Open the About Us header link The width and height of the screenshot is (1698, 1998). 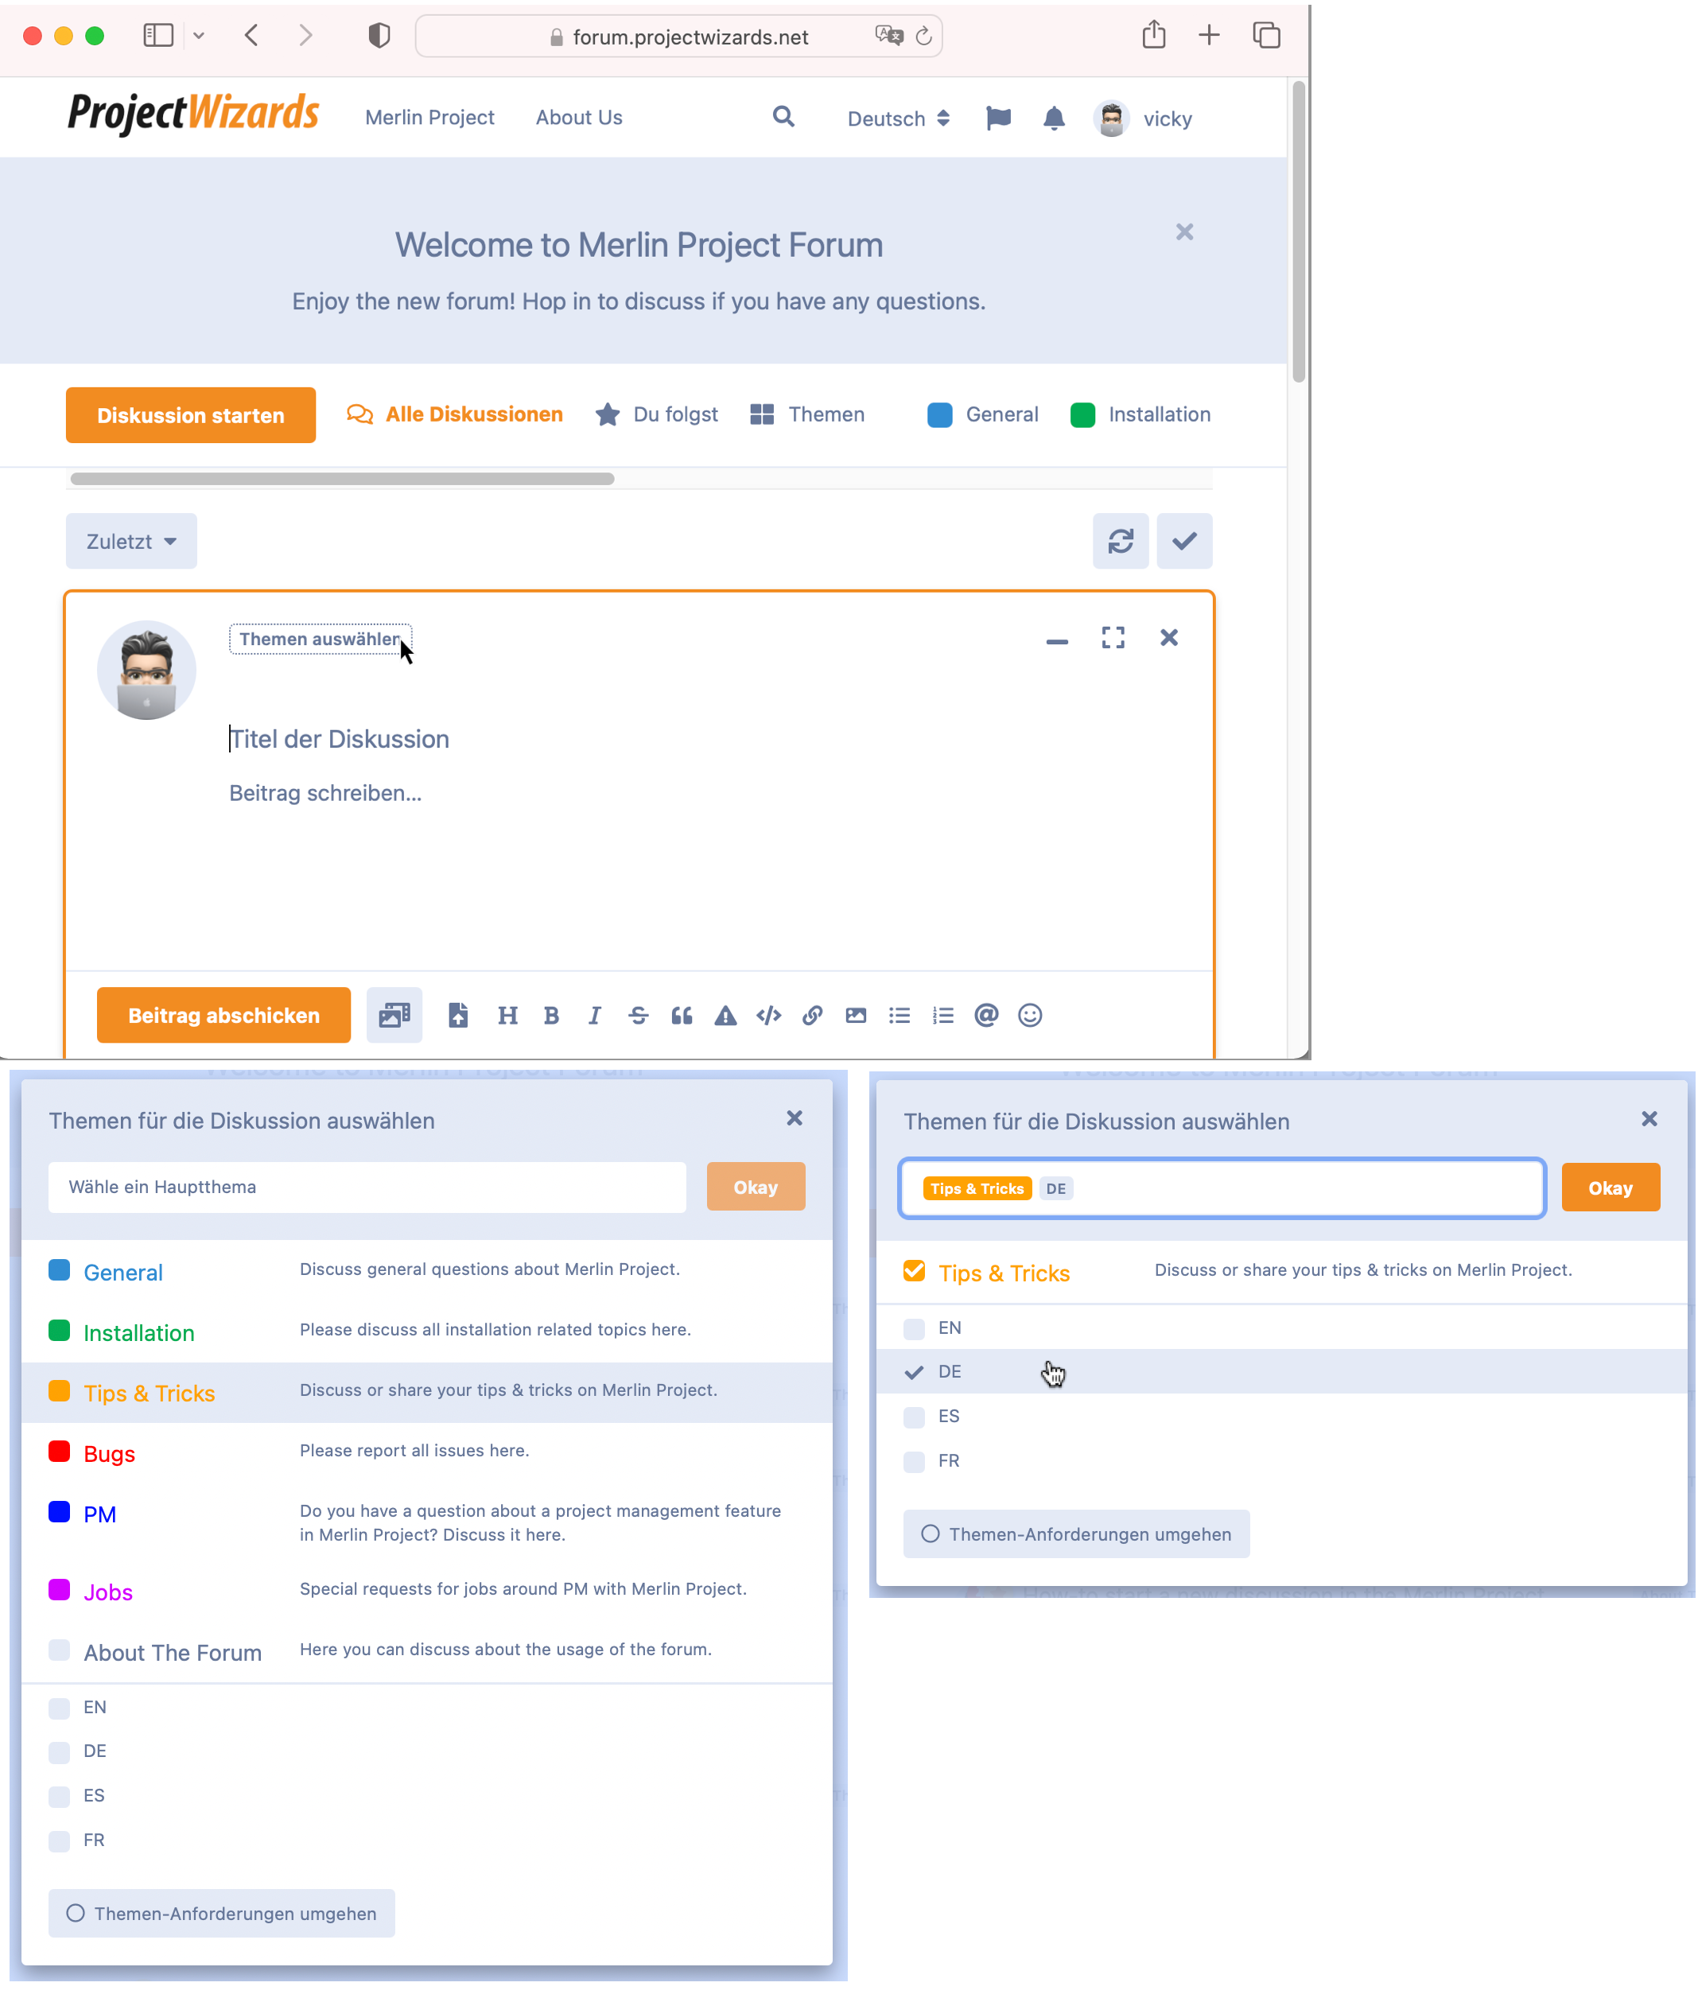(x=580, y=118)
